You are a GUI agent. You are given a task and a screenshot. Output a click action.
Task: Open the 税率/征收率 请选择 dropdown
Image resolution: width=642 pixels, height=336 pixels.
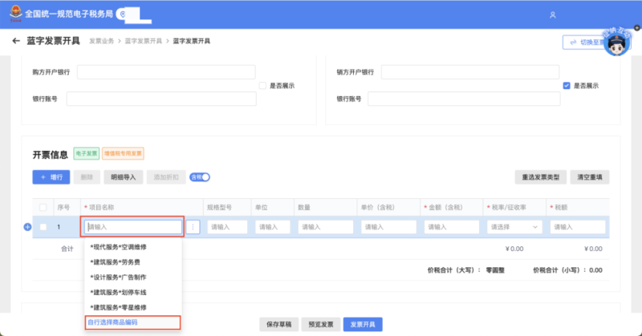click(514, 227)
